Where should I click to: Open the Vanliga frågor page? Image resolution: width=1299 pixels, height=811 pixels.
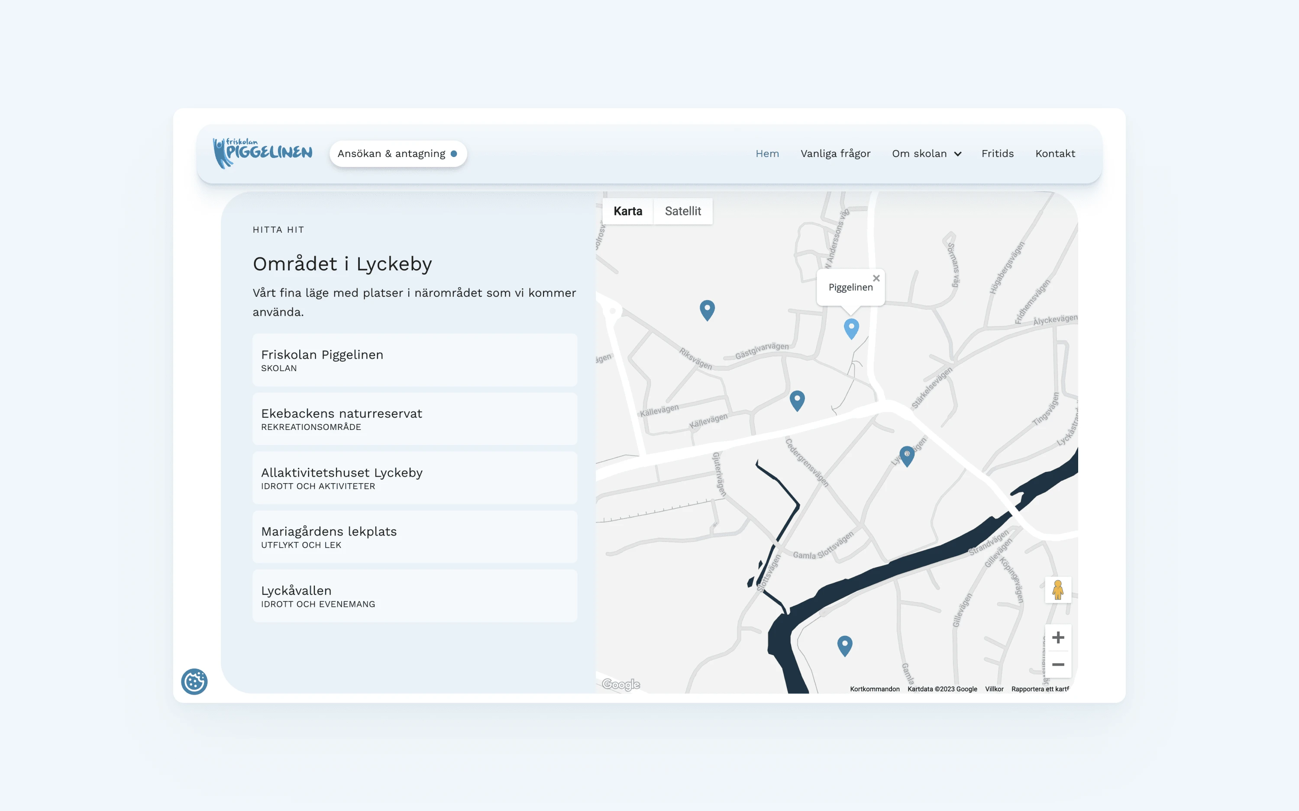pos(835,154)
